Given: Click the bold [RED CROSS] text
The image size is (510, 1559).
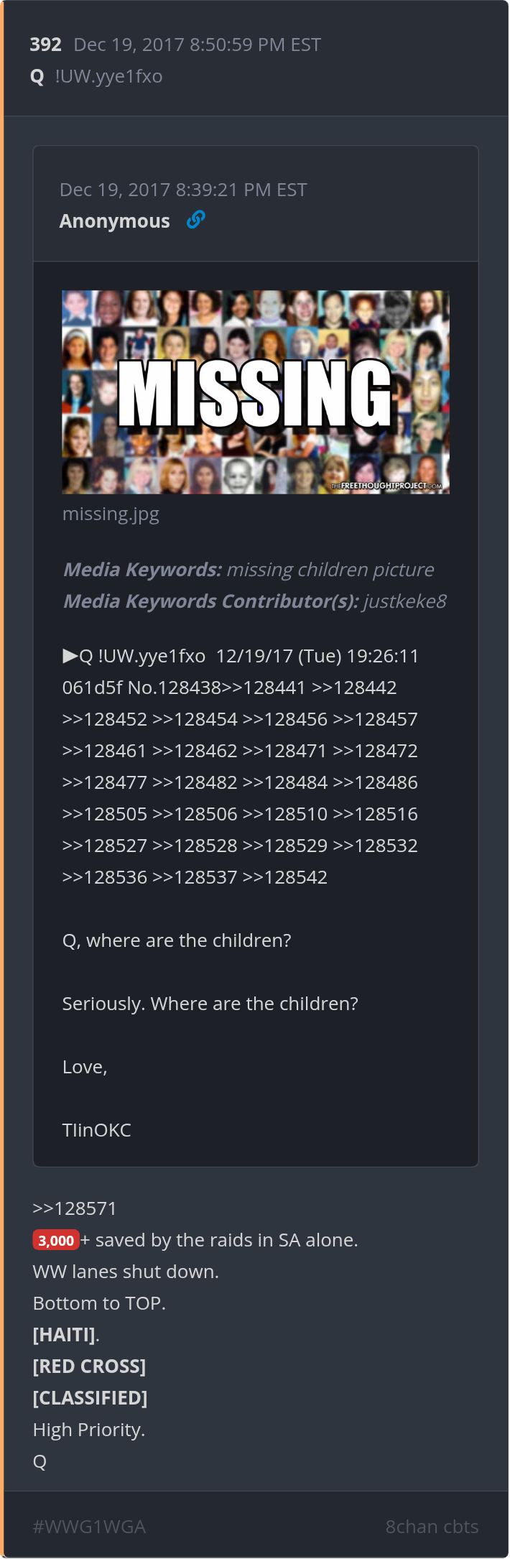Looking at the screenshot, I should [x=89, y=1366].
